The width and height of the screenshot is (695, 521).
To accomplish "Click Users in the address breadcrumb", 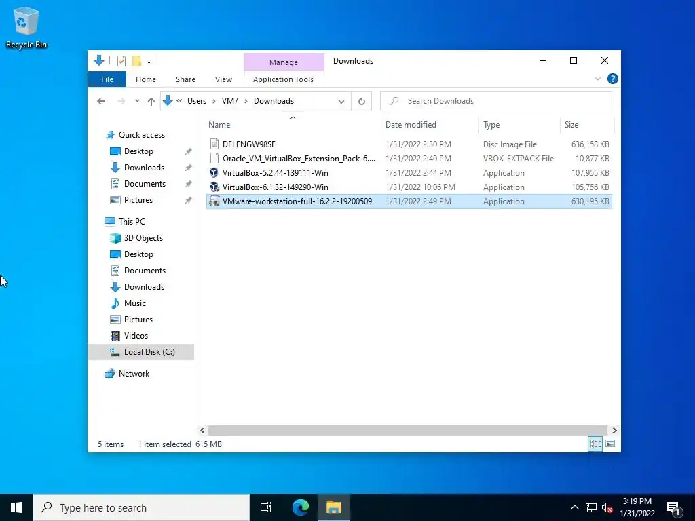I will [196, 101].
